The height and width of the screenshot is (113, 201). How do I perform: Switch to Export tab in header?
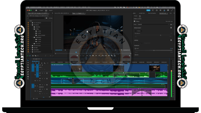coord(51,10)
